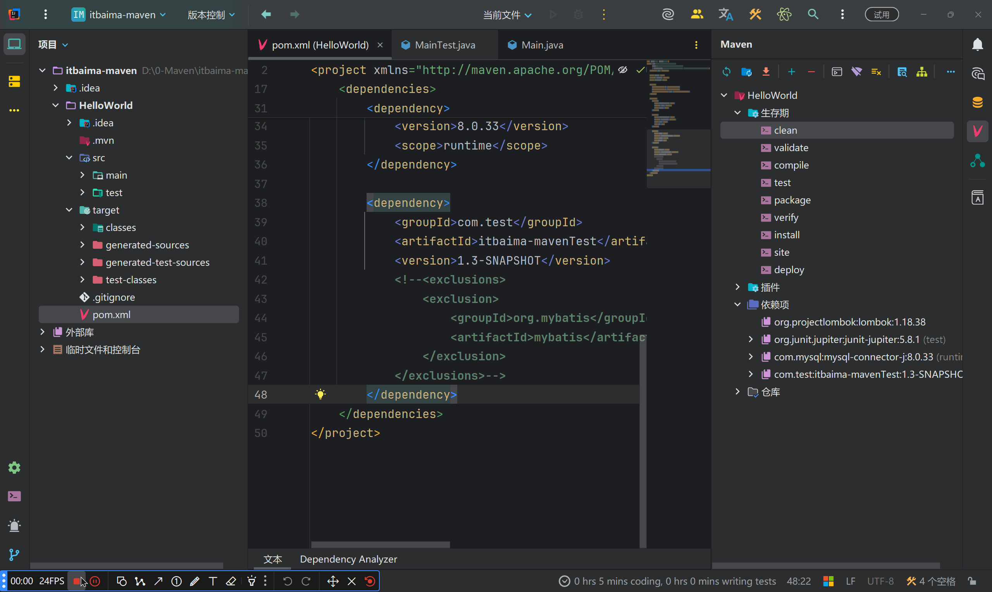The width and height of the screenshot is (992, 592).
Task: Click the intention lightbulb on line 48
Action: pyautogui.click(x=320, y=394)
